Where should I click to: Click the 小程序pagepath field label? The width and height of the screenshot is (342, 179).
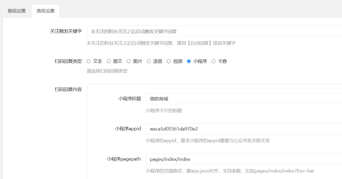click(124, 159)
